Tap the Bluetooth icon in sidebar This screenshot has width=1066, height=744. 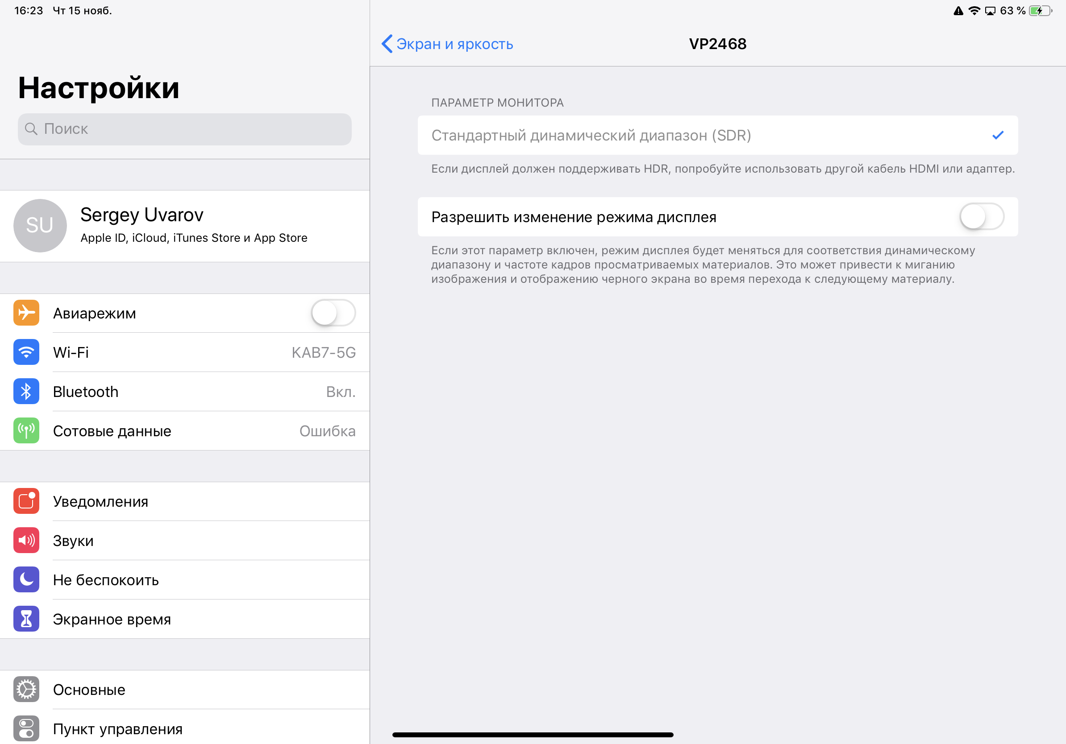point(26,392)
